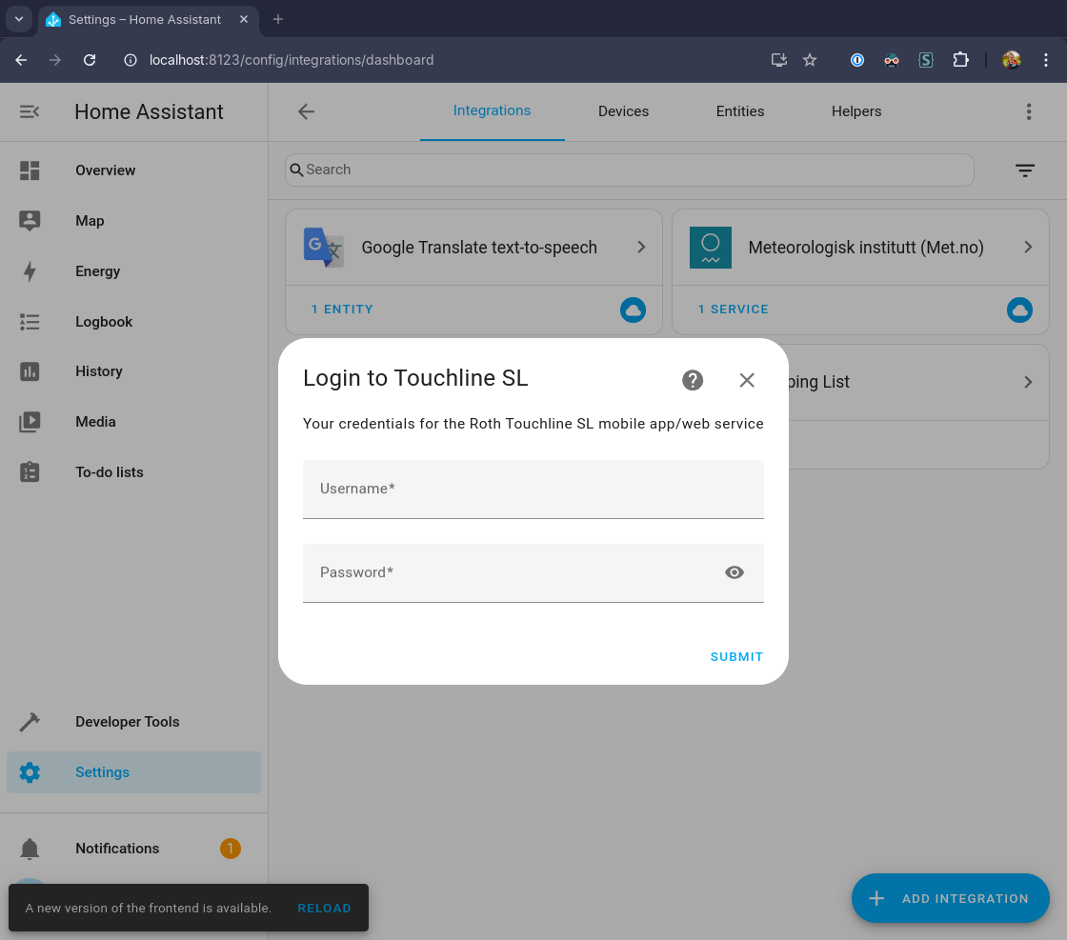The width and height of the screenshot is (1067, 940).
Task: Switch to the Helpers tab
Action: tap(856, 111)
